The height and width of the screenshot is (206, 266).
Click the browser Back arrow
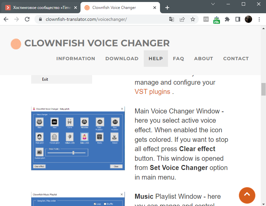[6, 19]
